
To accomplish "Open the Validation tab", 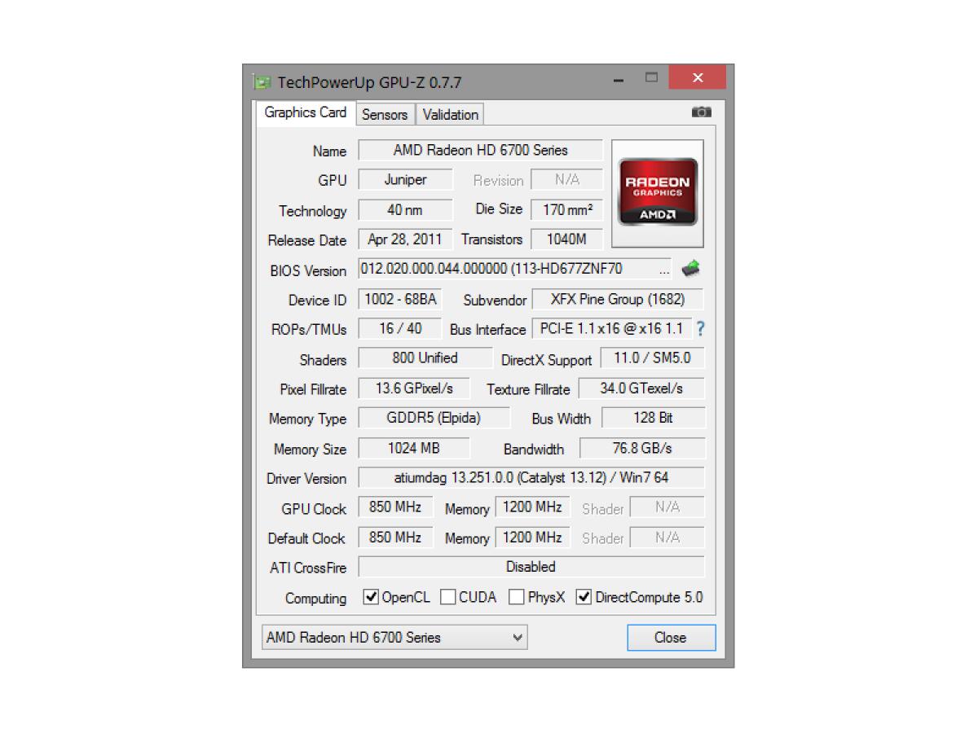I will [449, 114].
